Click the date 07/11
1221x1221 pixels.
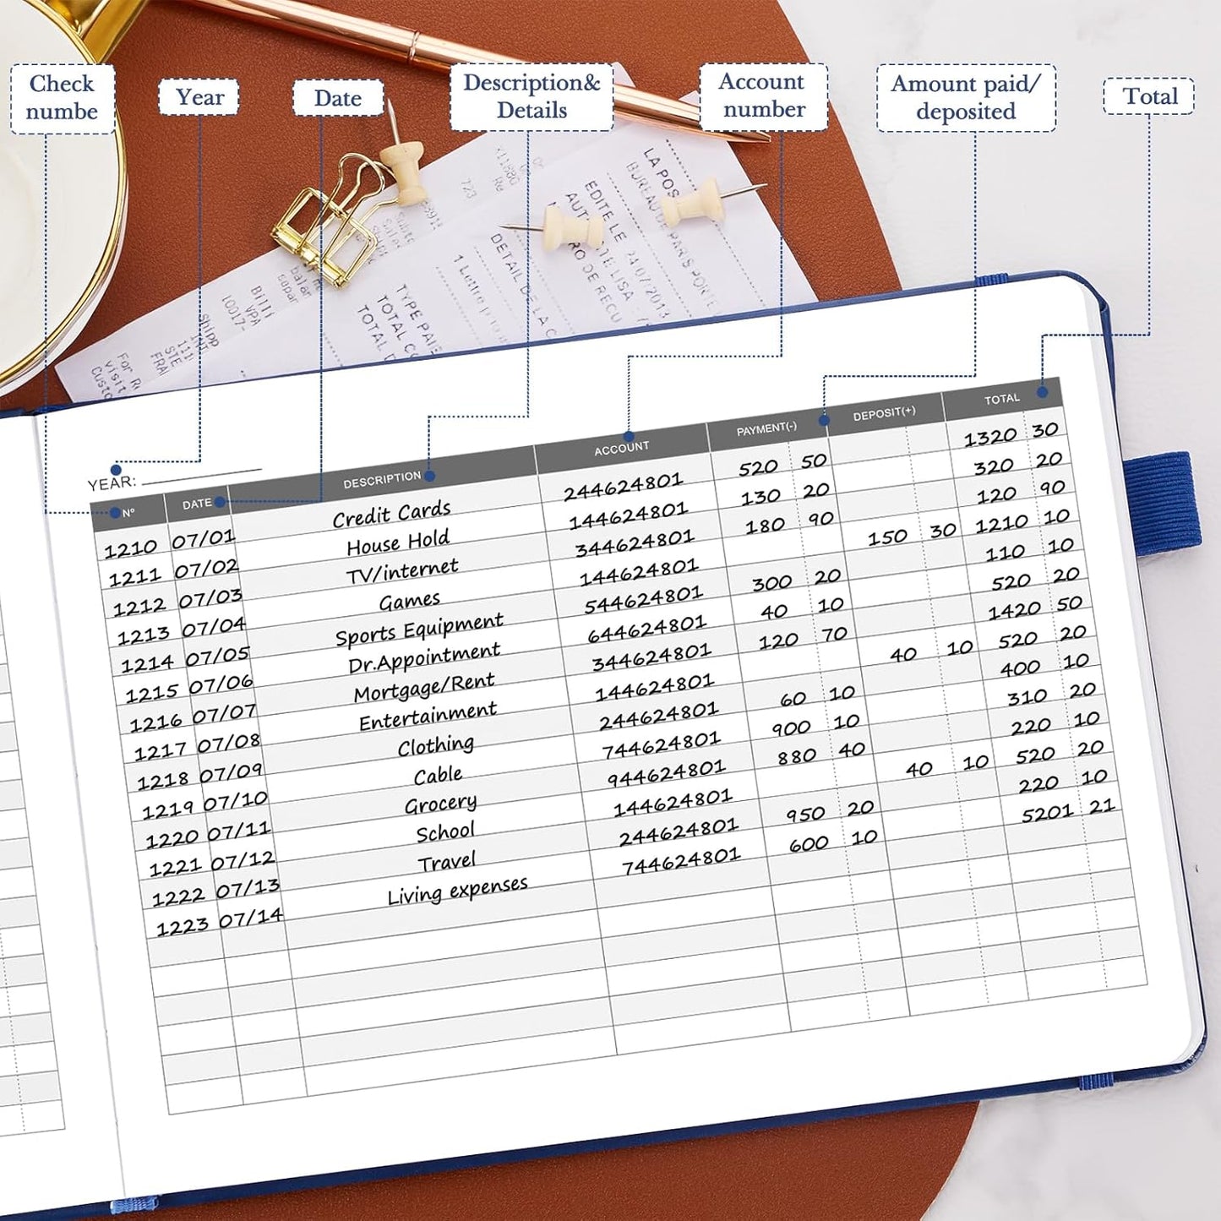click(239, 831)
